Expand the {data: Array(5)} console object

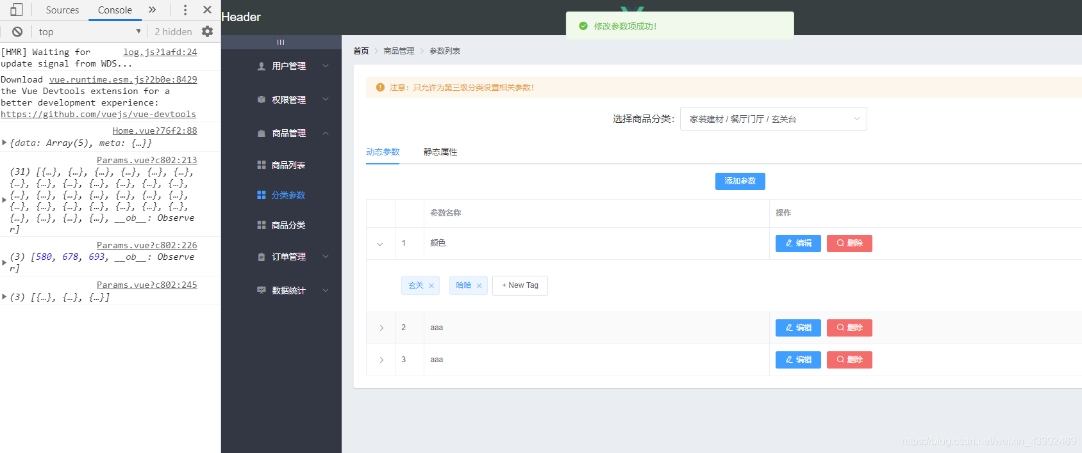(4, 143)
